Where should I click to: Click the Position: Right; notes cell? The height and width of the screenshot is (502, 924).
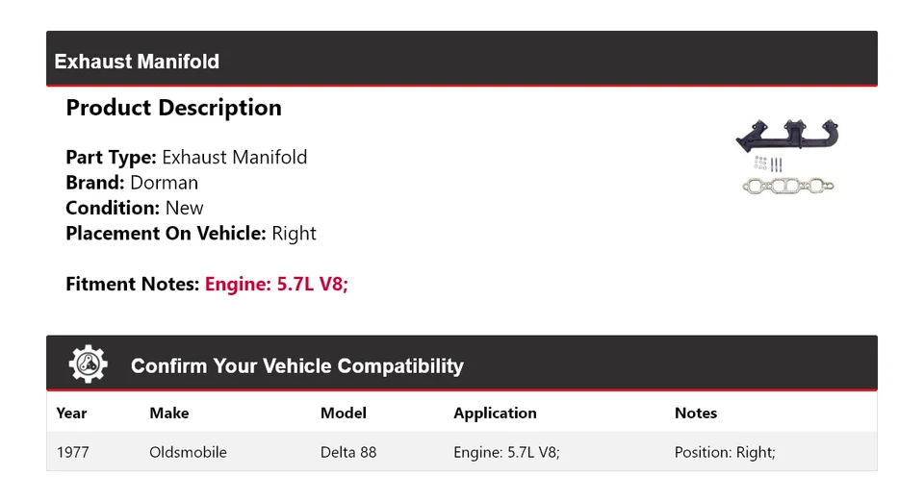click(725, 451)
